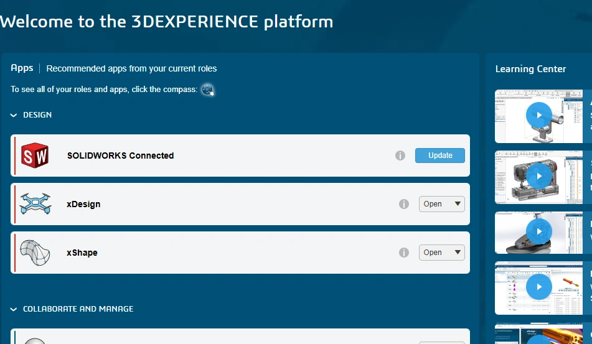Viewport: 592px width, 344px height.
Task: Collapse the COLLABORATE AND MANAGE section
Action: [14, 309]
